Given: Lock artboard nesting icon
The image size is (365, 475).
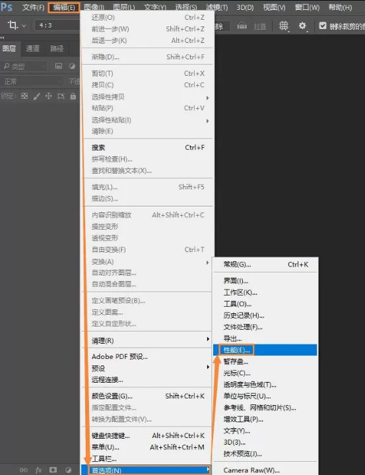Looking at the screenshot, I should [x=61, y=96].
